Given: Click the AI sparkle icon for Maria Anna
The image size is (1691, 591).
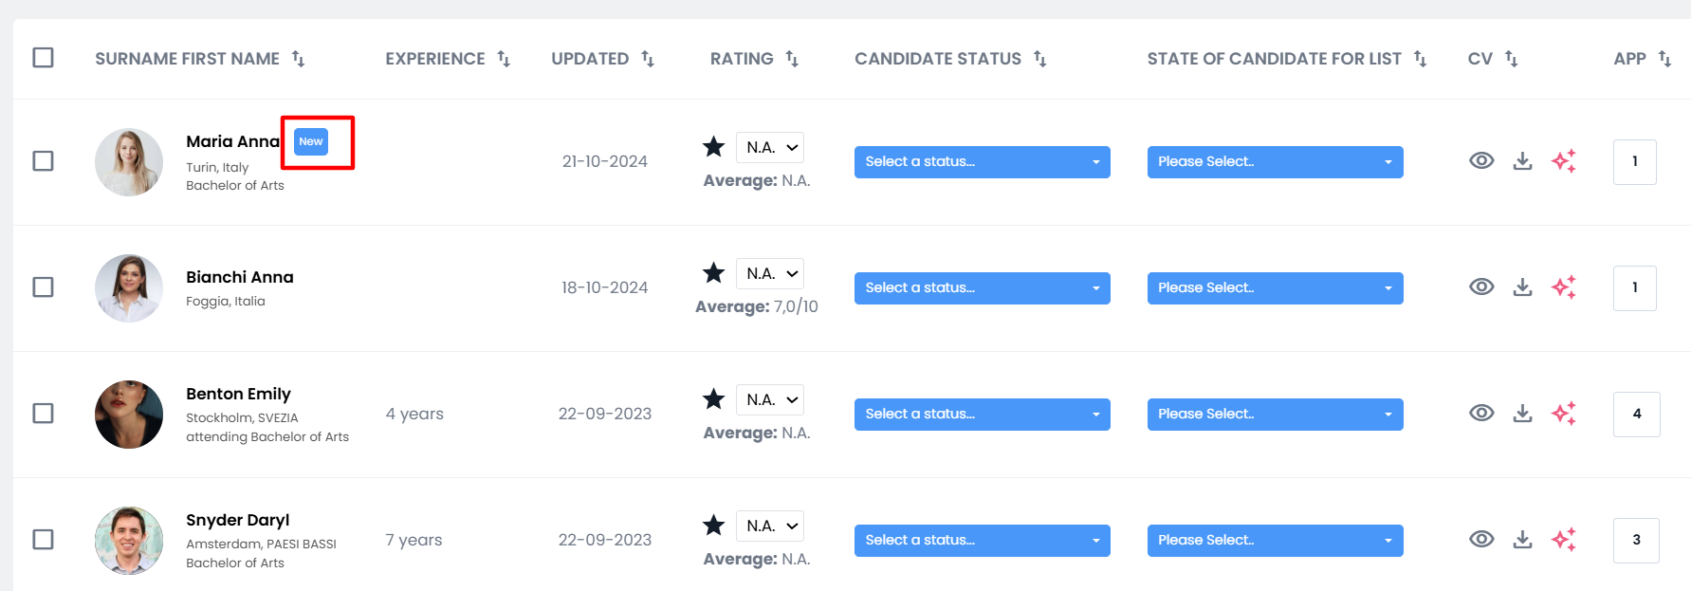Looking at the screenshot, I should (x=1563, y=161).
